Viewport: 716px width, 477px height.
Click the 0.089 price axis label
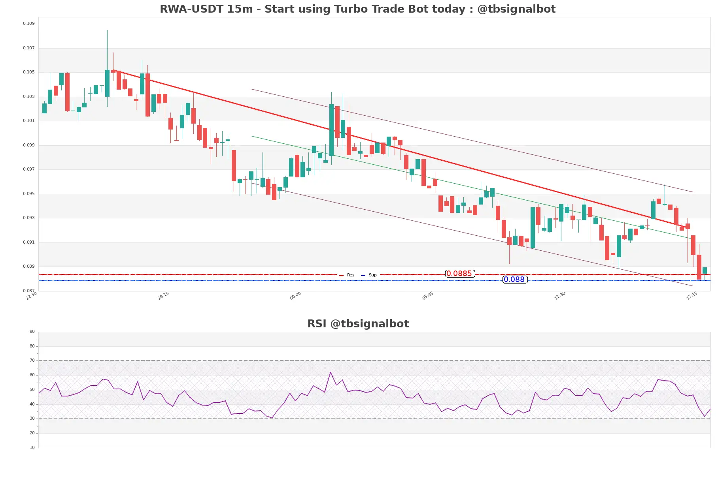click(x=29, y=267)
